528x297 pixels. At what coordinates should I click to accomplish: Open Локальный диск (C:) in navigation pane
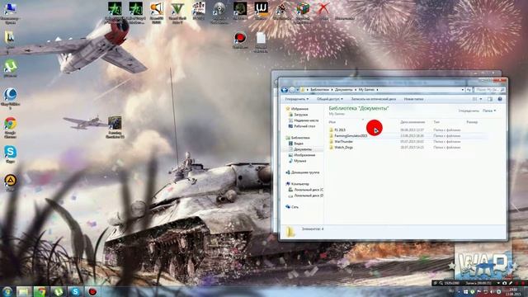point(306,190)
